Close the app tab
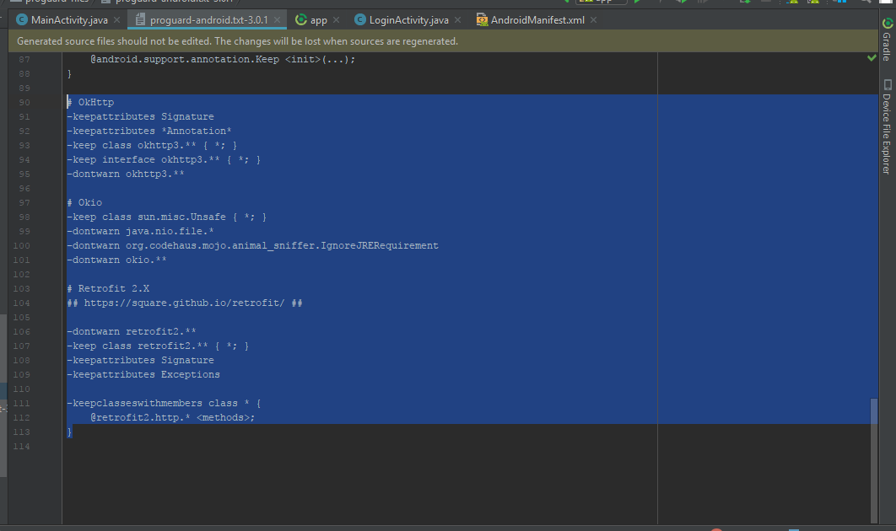Image resolution: width=896 pixels, height=531 pixels. pos(336,20)
